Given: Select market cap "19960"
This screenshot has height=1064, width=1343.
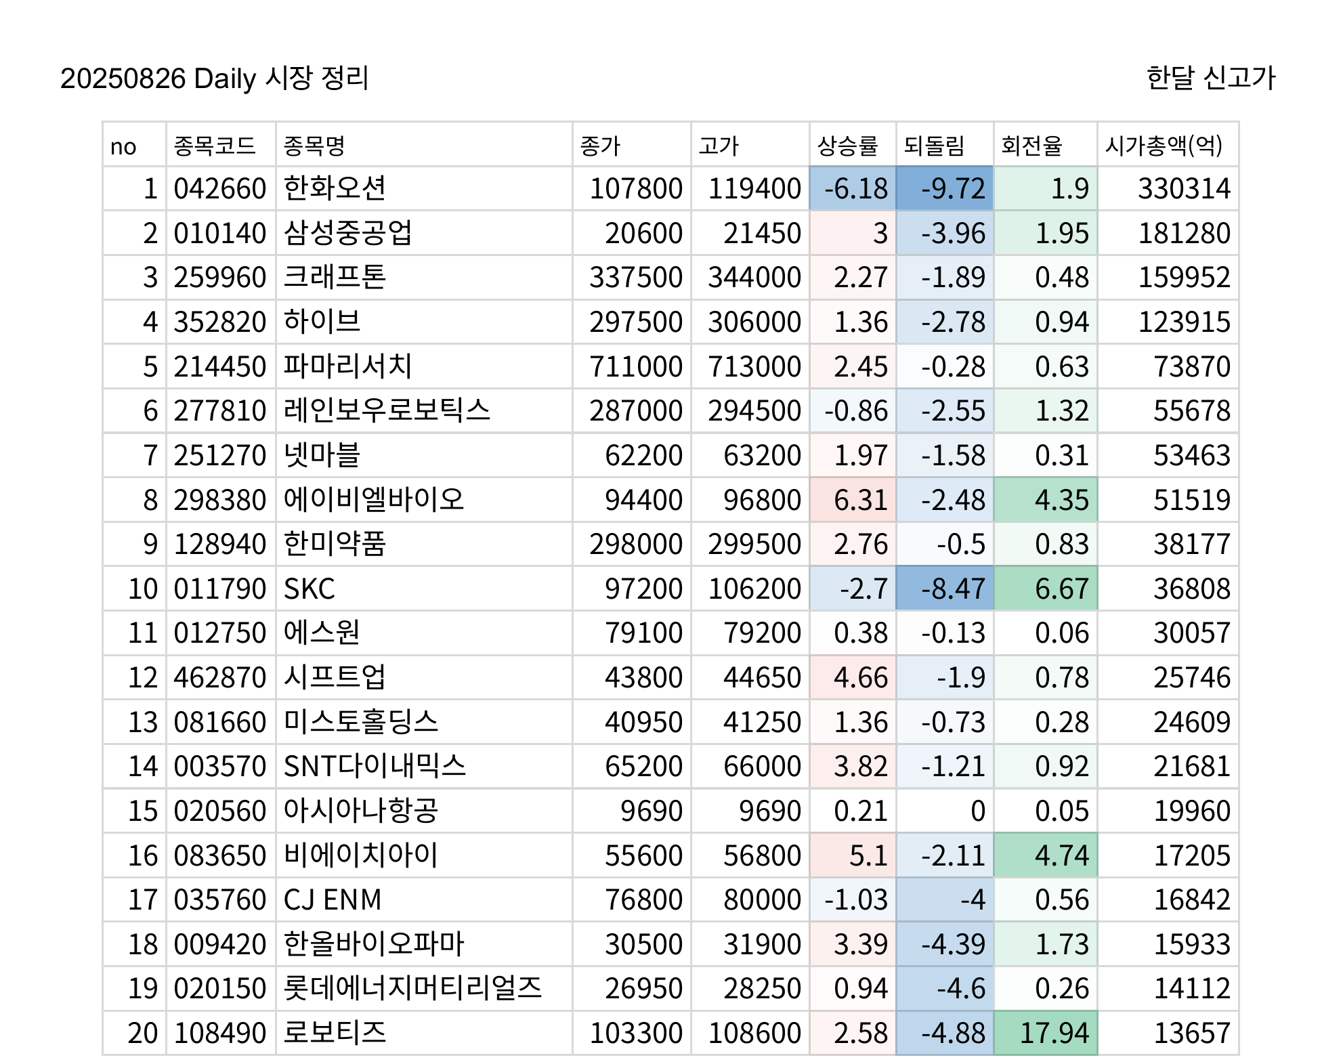Looking at the screenshot, I should 1192,811.
